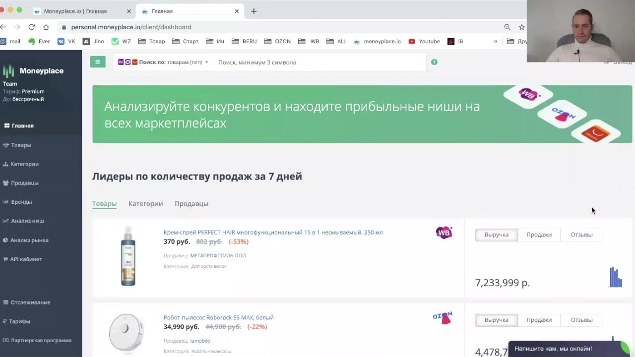Open the PERFECT HAIR крем-спрей product link

pos(273,233)
